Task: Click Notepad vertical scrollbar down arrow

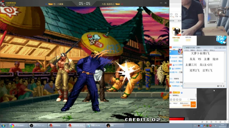Action: pyautogui.click(x=225, y=81)
